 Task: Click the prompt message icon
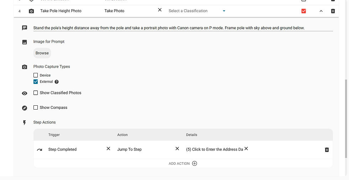25,28
